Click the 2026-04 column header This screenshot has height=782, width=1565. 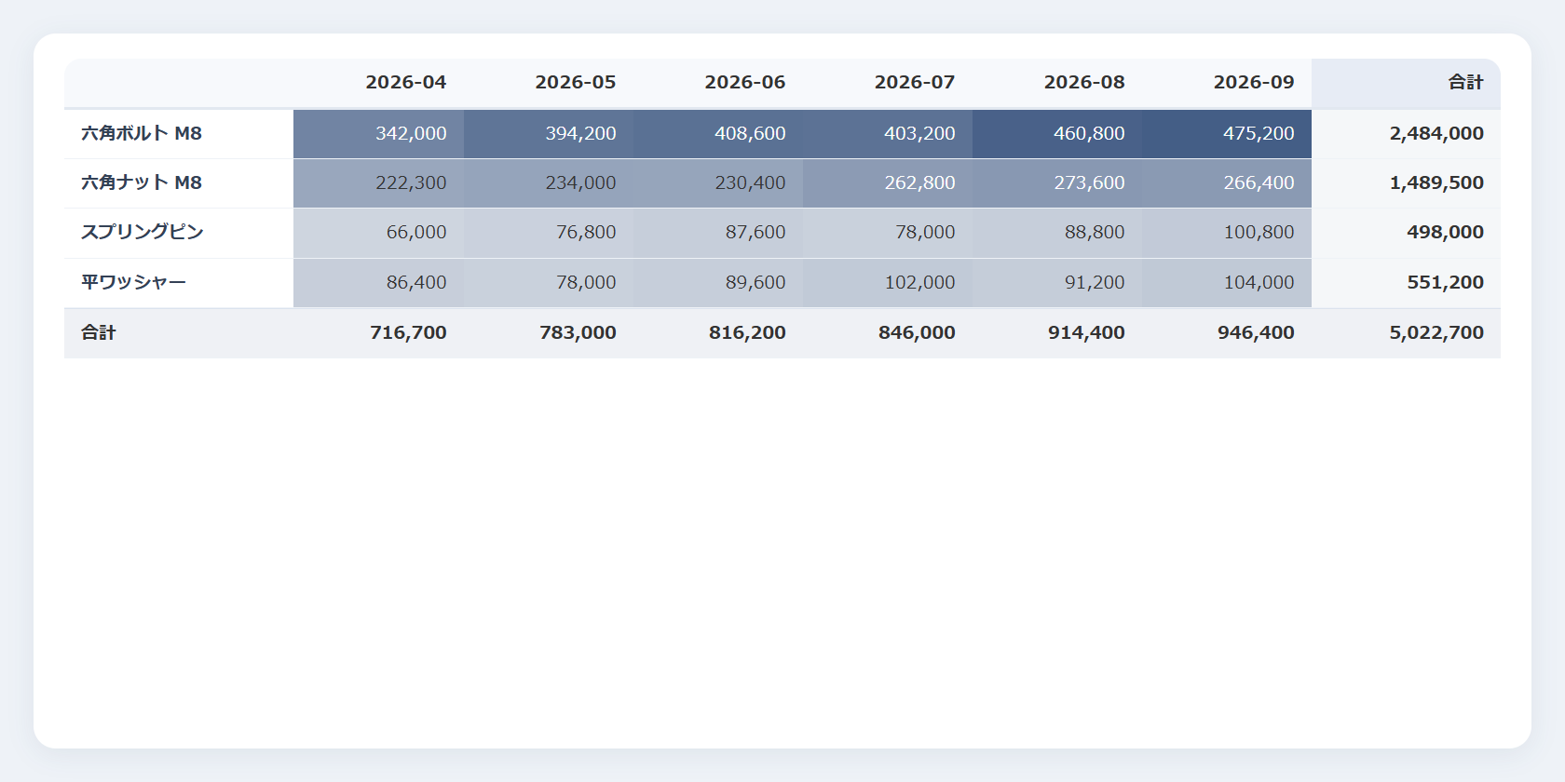(x=378, y=83)
